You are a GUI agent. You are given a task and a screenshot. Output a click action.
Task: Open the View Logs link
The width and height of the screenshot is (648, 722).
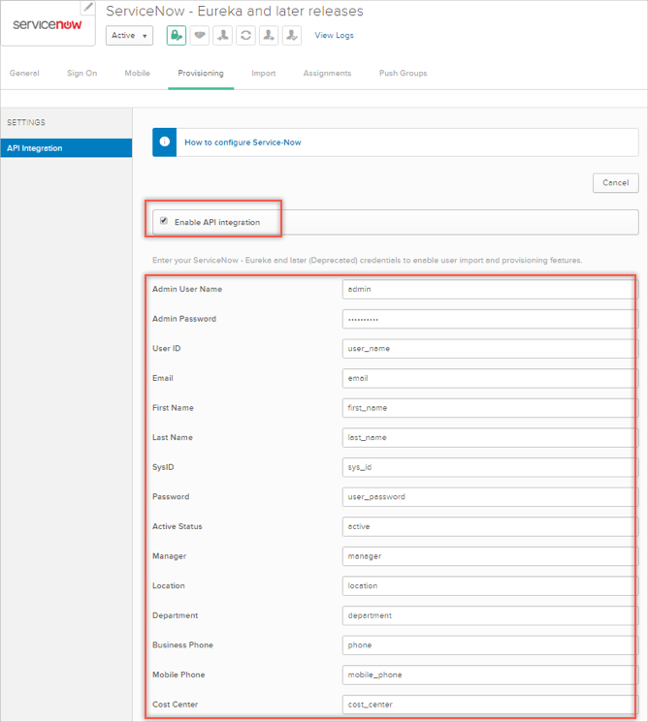pos(334,36)
